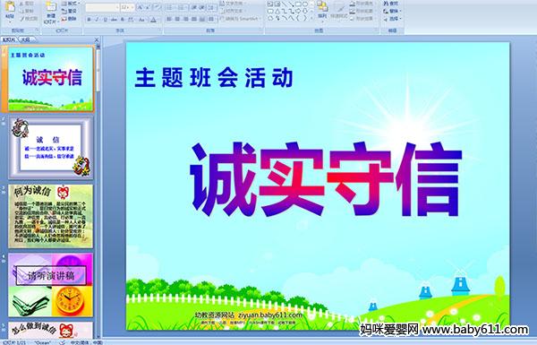Expand the Select dropdown in Editing group
Viewport: 537px width, 345px height.
pyautogui.click(x=392, y=19)
